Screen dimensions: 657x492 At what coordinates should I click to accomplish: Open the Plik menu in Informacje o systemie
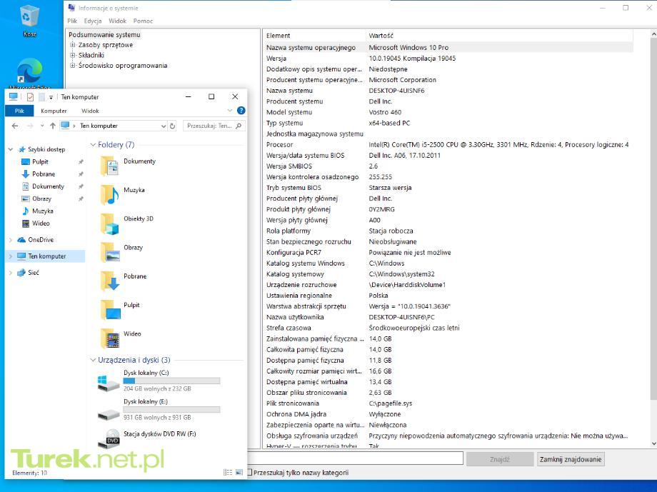click(x=72, y=21)
